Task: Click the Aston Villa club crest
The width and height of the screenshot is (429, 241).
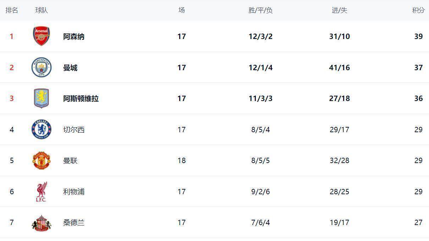Action: [42, 99]
